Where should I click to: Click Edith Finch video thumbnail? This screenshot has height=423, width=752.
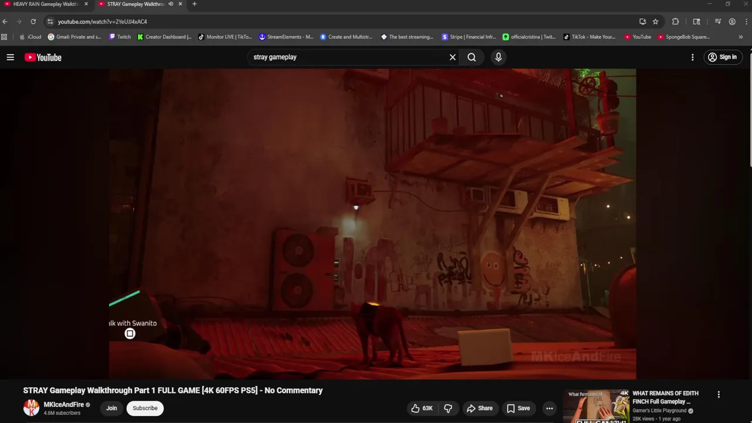(x=596, y=406)
